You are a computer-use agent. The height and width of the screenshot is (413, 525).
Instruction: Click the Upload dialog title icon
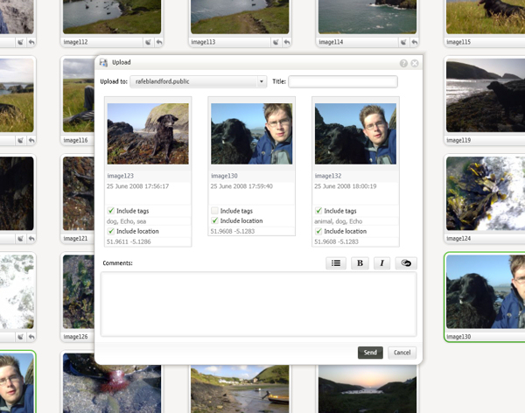(x=103, y=62)
